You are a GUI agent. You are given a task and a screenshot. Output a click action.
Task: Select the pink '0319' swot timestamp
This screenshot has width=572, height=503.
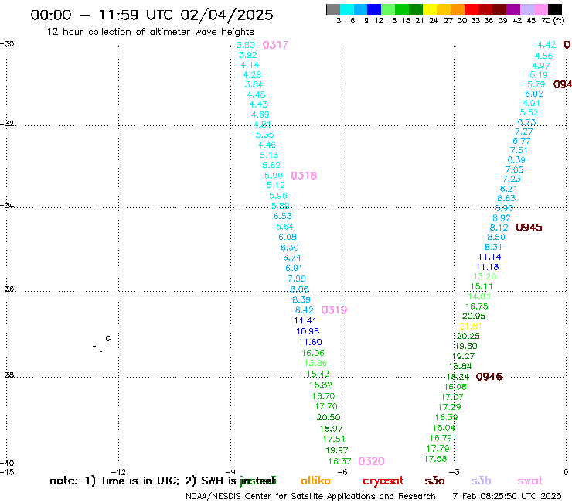[334, 310]
